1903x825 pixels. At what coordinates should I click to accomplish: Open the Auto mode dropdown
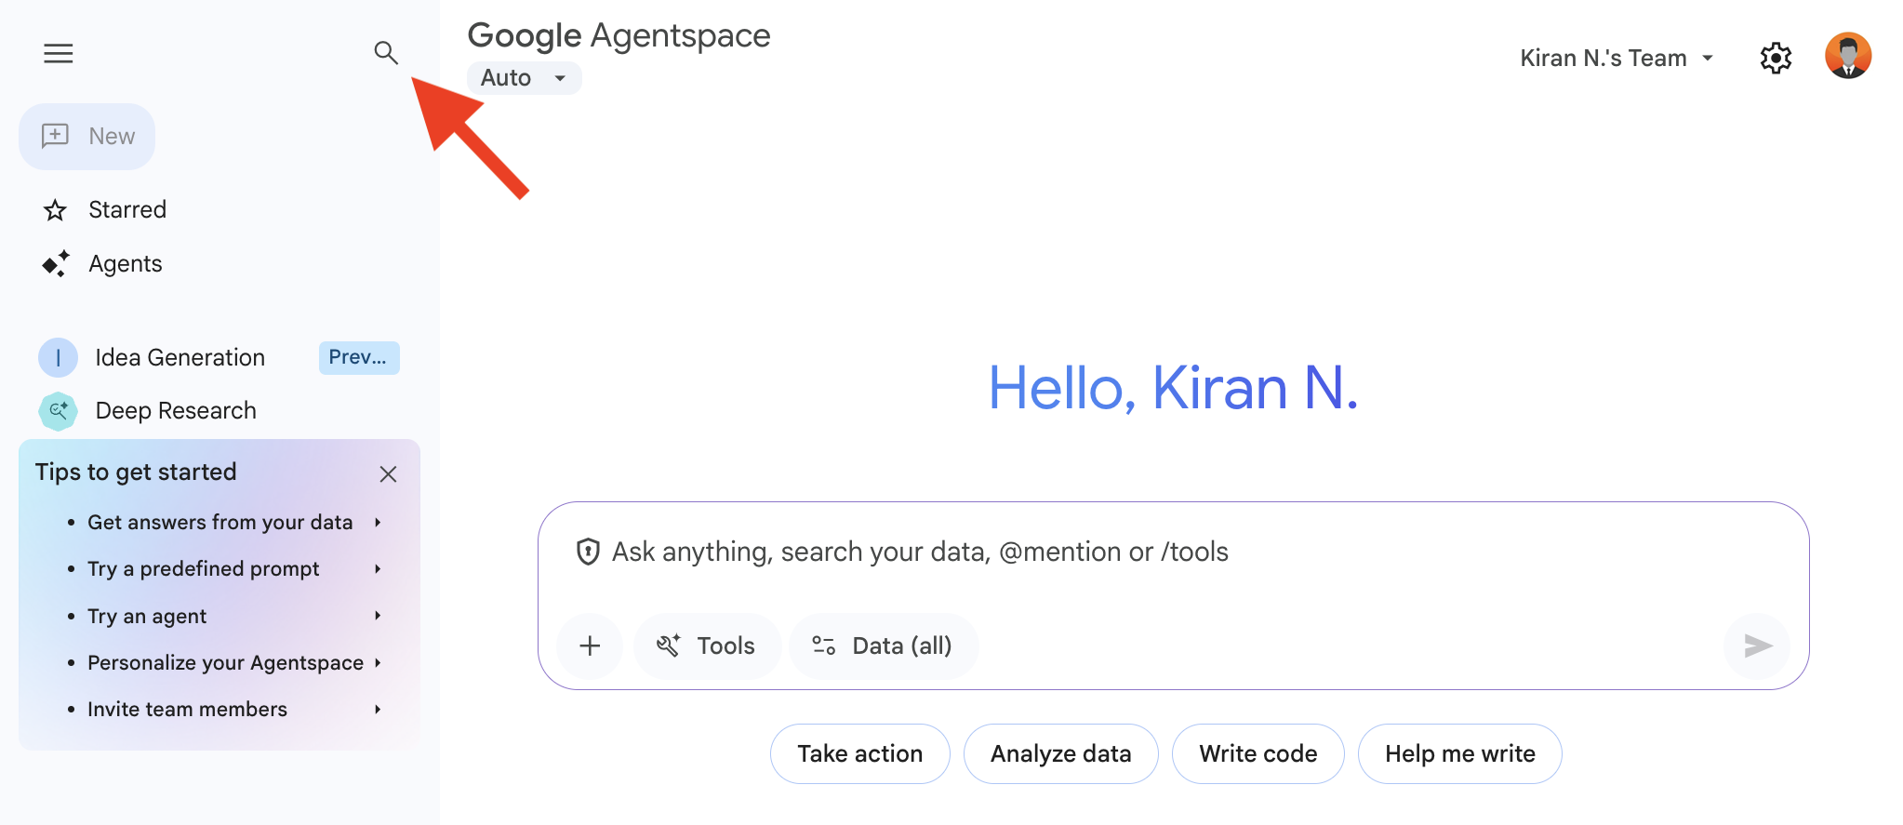(524, 78)
